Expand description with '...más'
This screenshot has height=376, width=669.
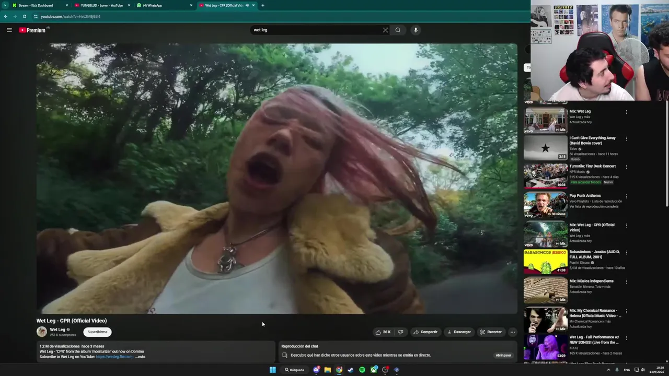coord(140,357)
